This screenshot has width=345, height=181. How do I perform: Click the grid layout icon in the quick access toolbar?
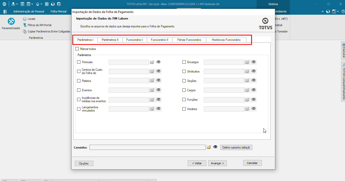[47, 4]
